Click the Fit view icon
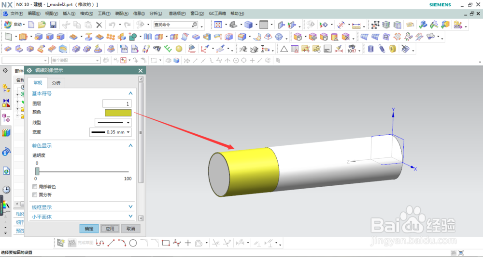 (x=218, y=25)
